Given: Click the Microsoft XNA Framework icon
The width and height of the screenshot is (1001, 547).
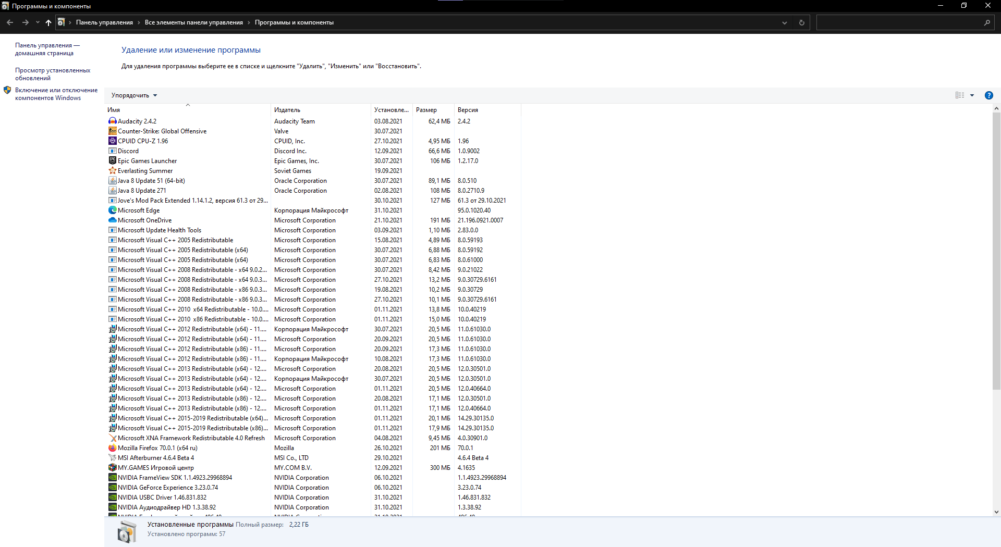Looking at the screenshot, I should (112, 438).
